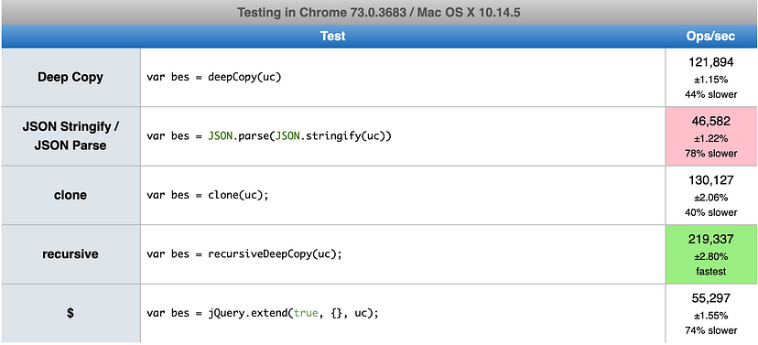Screen dimensions: 758x345
Task: Click the JSON.parse code snippet
Action: click(x=269, y=136)
